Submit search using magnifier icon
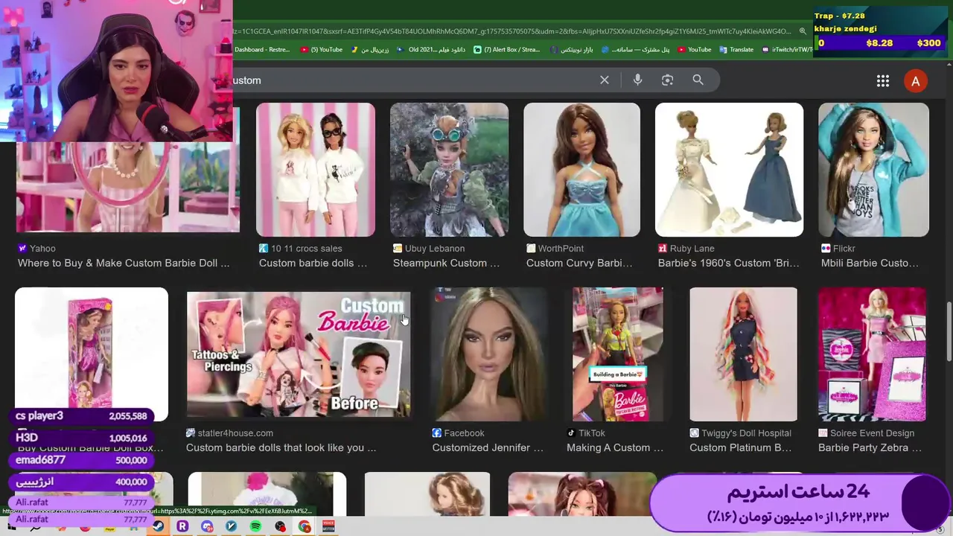This screenshot has height=536, width=953. (698, 80)
